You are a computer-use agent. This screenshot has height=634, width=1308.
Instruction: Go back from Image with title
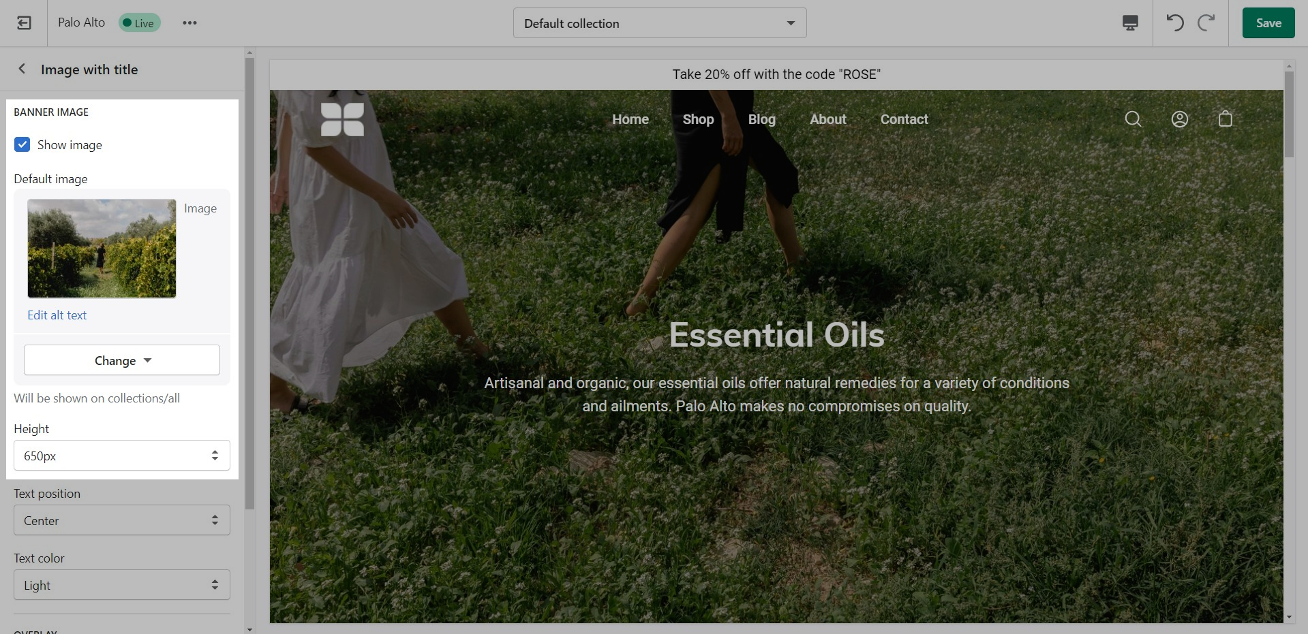pyautogui.click(x=22, y=69)
